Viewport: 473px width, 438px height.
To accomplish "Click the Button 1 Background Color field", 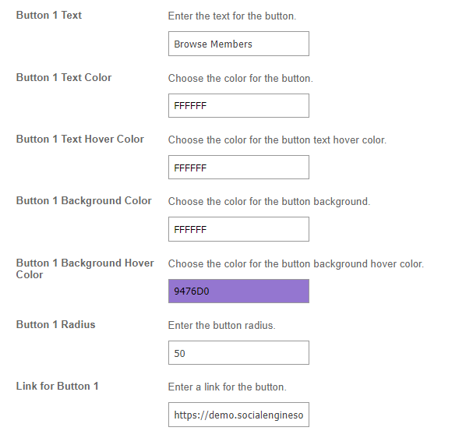I will click(238, 229).
